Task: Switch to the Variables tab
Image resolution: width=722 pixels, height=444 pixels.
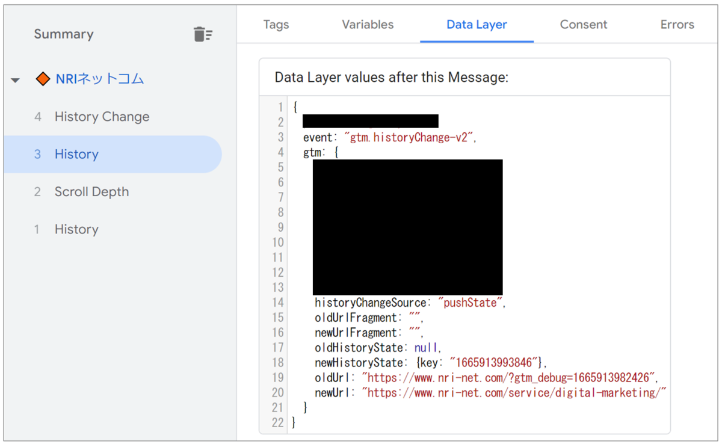Action: point(368,25)
